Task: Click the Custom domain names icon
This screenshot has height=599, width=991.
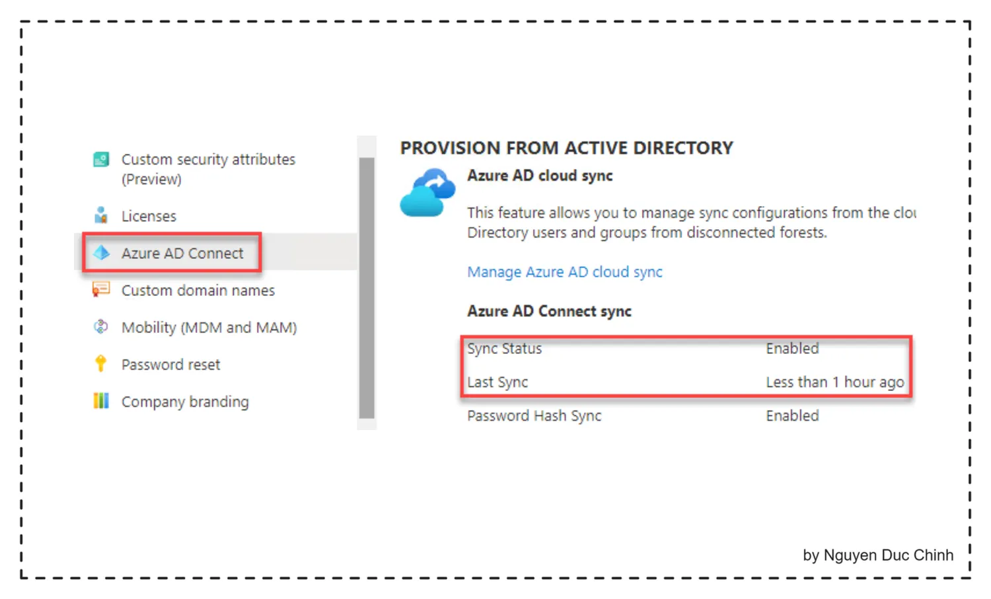Action: click(x=101, y=289)
